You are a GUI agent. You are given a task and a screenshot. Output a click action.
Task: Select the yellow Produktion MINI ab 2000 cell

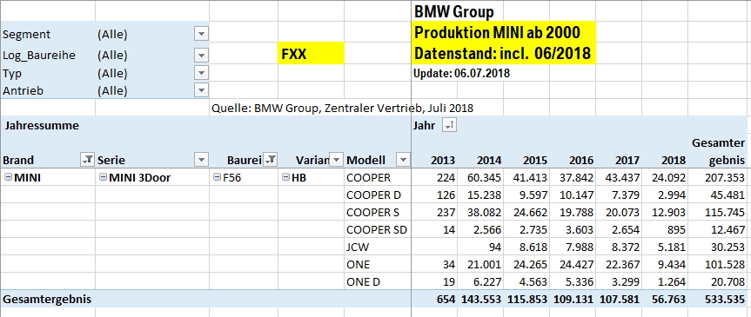504,32
